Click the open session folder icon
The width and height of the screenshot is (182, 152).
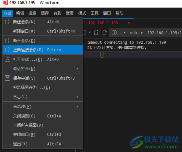pyautogui.click(x=8, y=59)
